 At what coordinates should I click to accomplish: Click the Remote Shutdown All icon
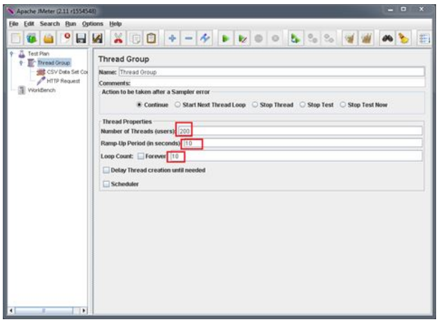pyautogui.click(x=328, y=38)
